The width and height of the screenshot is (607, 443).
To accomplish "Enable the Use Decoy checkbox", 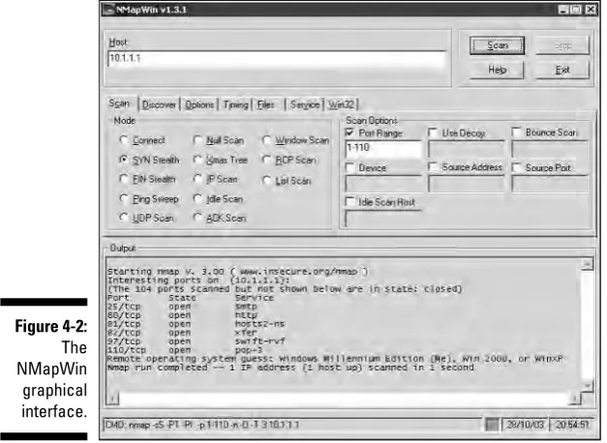I will pyautogui.click(x=433, y=133).
